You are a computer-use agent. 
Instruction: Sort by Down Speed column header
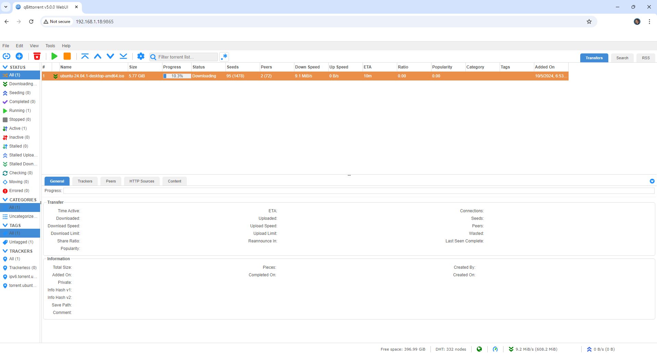[x=311, y=67]
